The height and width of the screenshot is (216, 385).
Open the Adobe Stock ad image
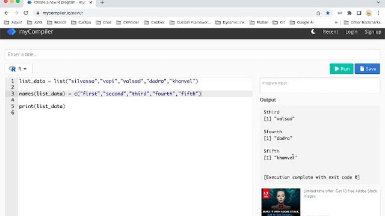(x=281, y=202)
